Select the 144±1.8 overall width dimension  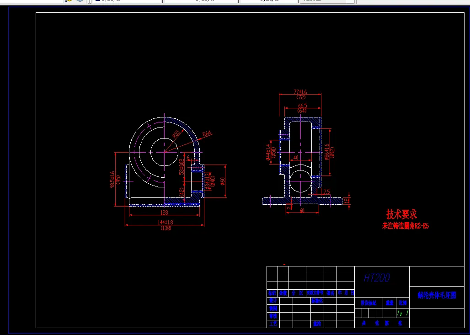point(165,222)
